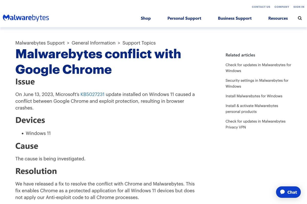Click the Resolution section heading

coord(36,171)
